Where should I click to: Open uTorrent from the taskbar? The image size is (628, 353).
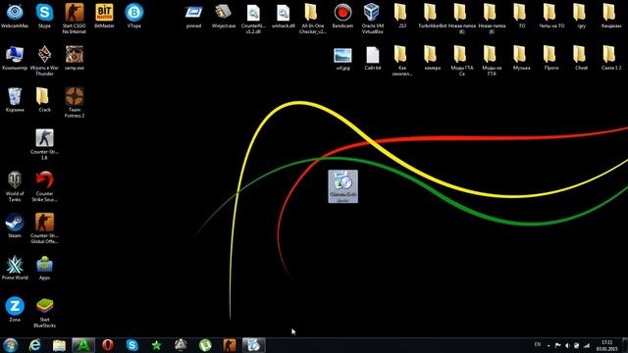pos(205,345)
